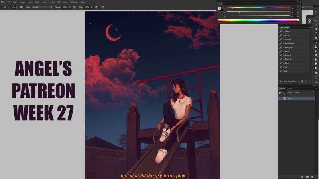Open the Filter menu
Viewport: 319px width, 179px height.
[x=53, y=2]
